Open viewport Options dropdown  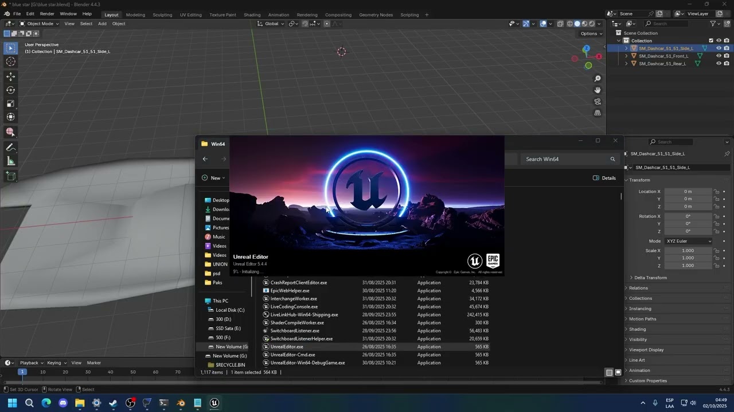tap(591, 33)
